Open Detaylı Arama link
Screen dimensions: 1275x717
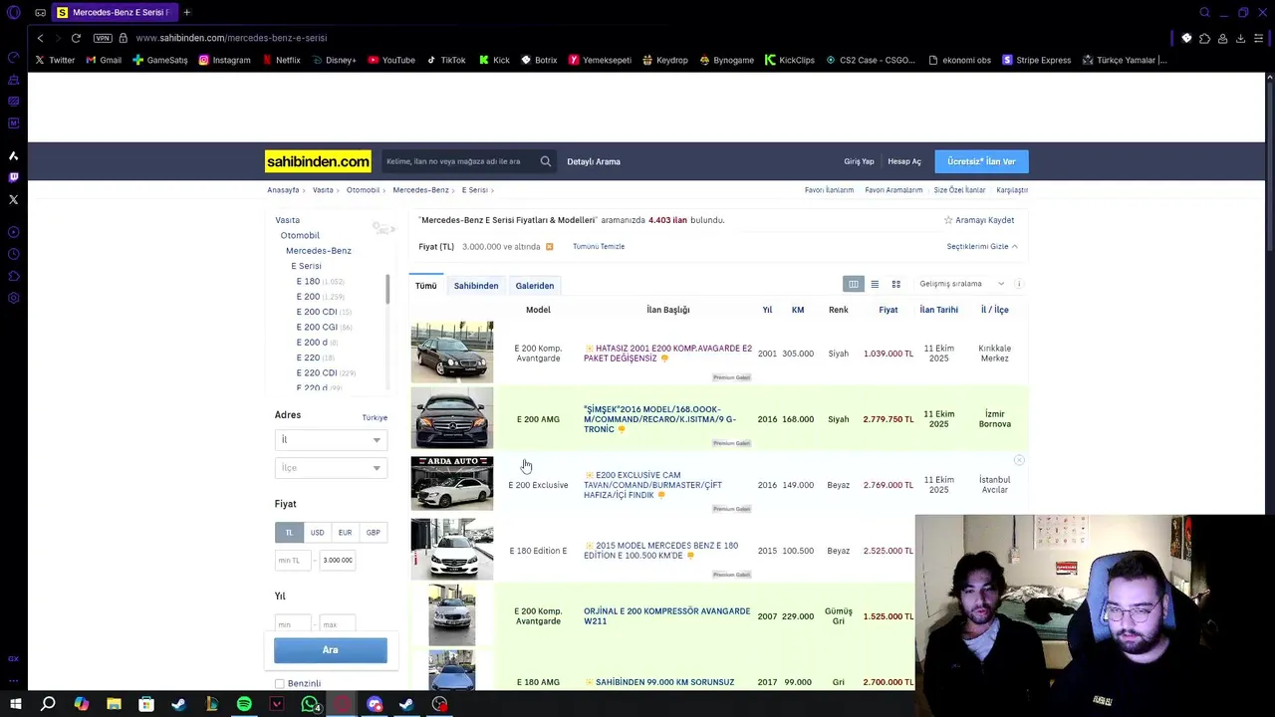(x=594, y=161)
